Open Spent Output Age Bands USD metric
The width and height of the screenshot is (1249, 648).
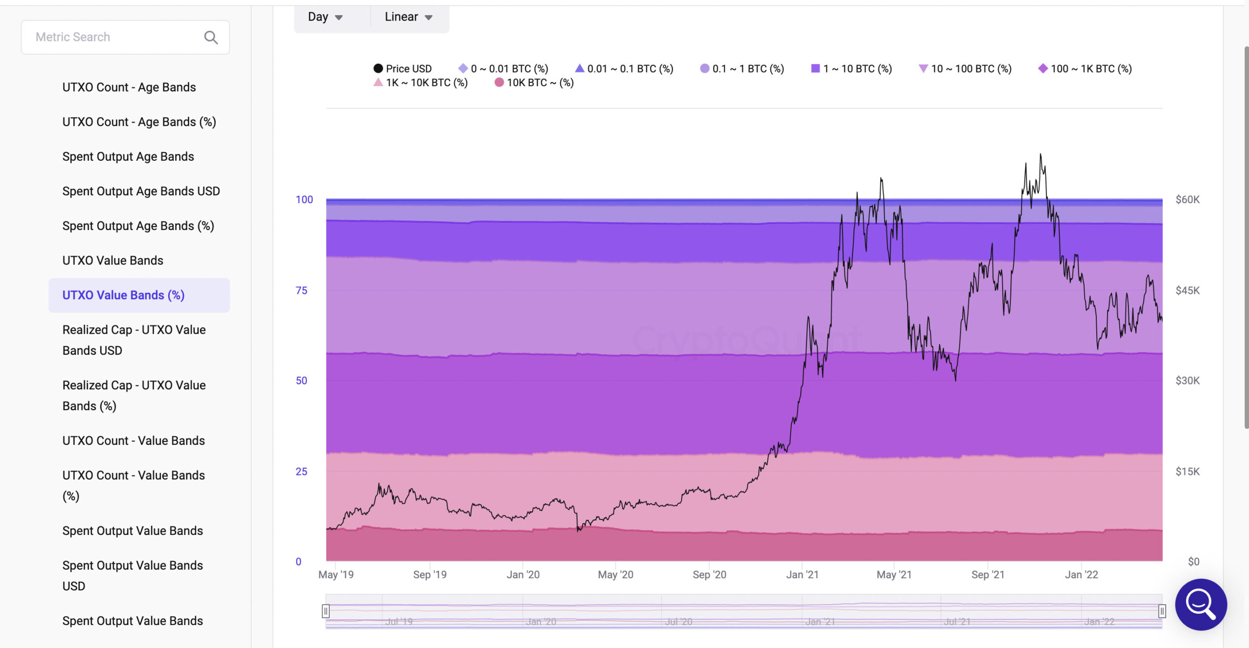[x=141, y=191]
